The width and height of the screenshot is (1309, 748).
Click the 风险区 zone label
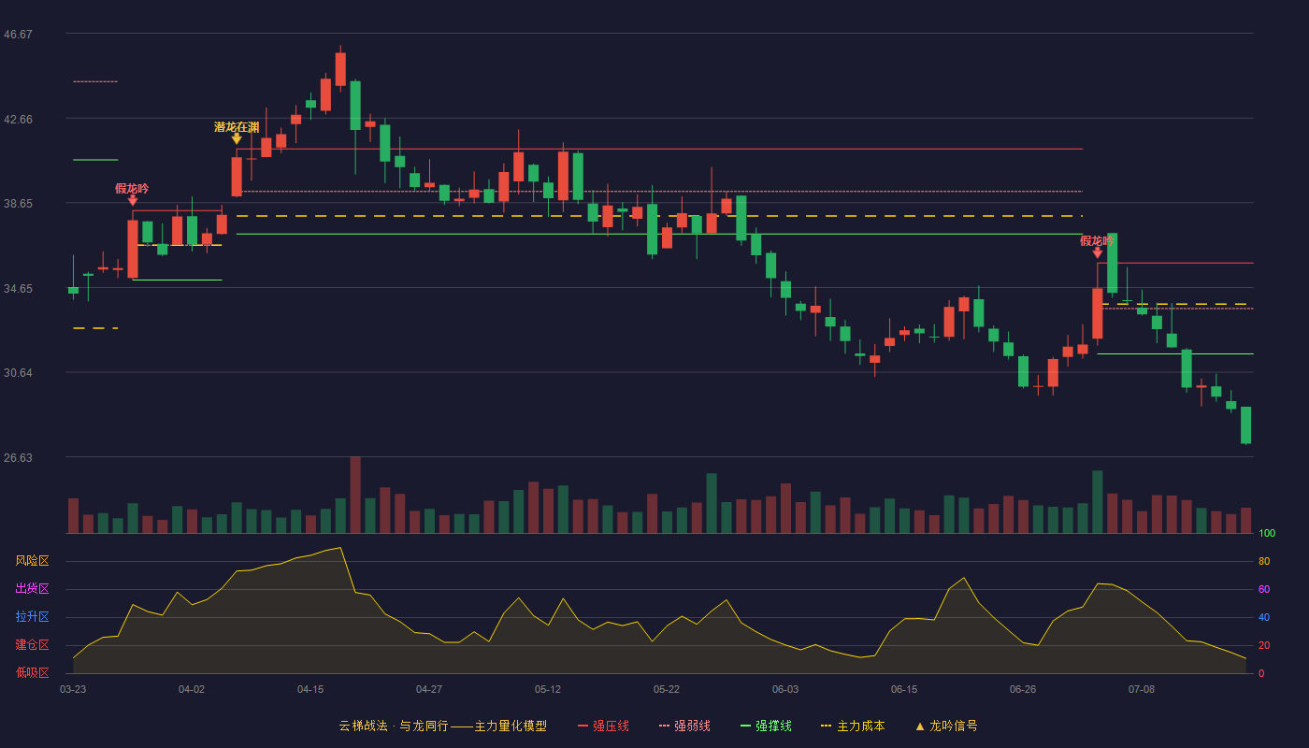32,561
